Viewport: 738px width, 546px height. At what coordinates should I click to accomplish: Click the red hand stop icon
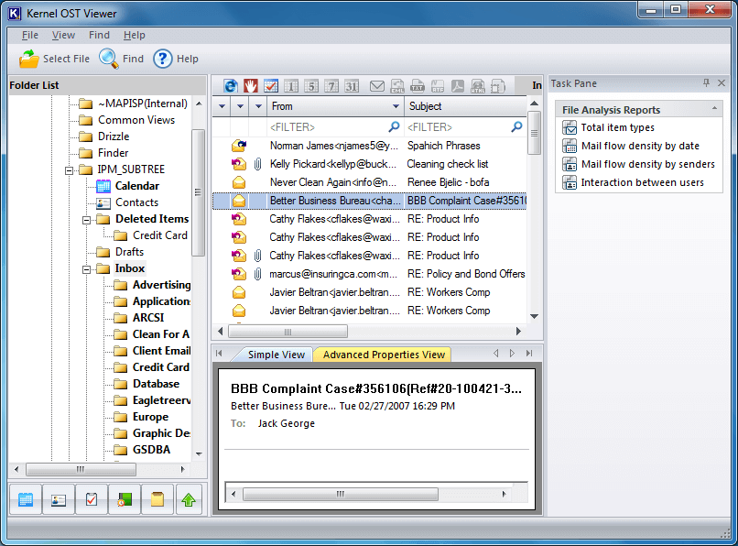coord(250,86)
